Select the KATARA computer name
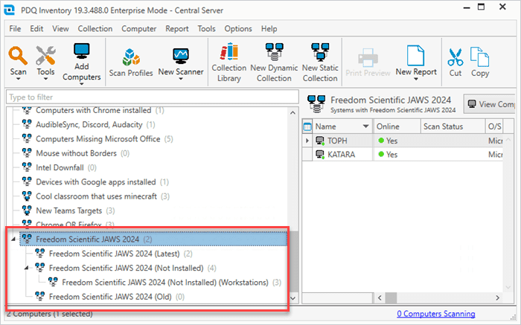 341,155
